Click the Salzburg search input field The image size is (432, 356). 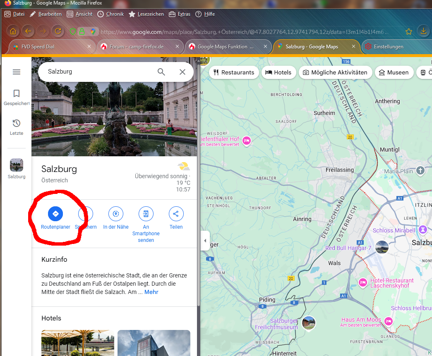pyautogui.click(x=99, y=72)
